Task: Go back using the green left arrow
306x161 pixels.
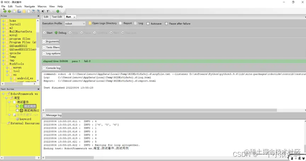Action: tap(5, 11)
